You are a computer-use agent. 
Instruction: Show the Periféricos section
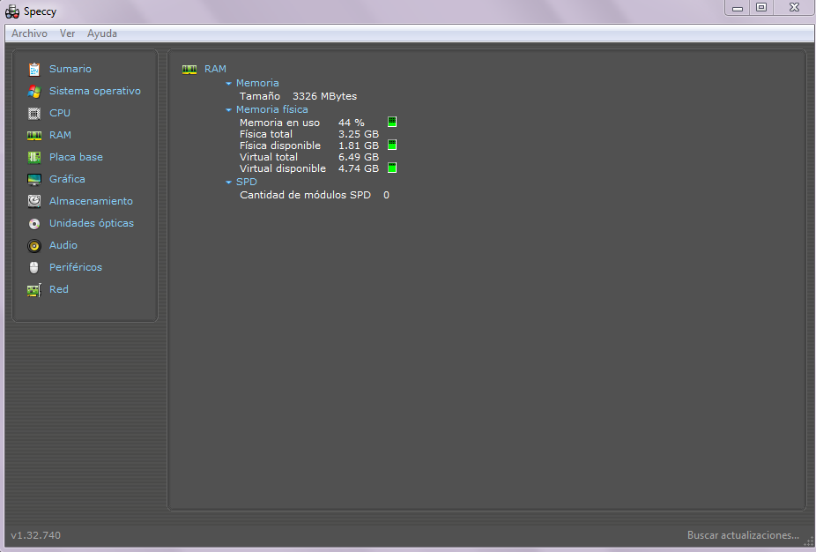(76, 267)
